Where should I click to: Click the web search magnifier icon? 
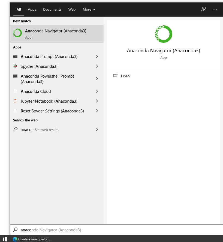coord(15,129)
